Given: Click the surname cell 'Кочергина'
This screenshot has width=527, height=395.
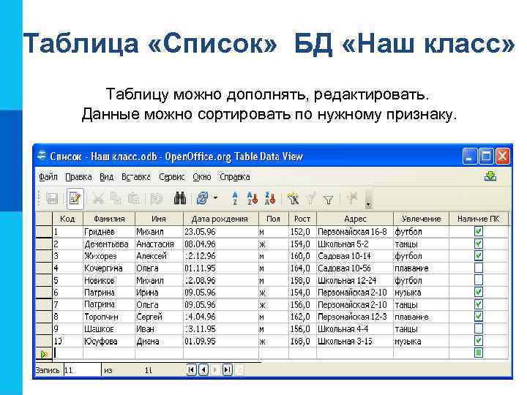Looking at the screenshot, I should coord(109,268).
